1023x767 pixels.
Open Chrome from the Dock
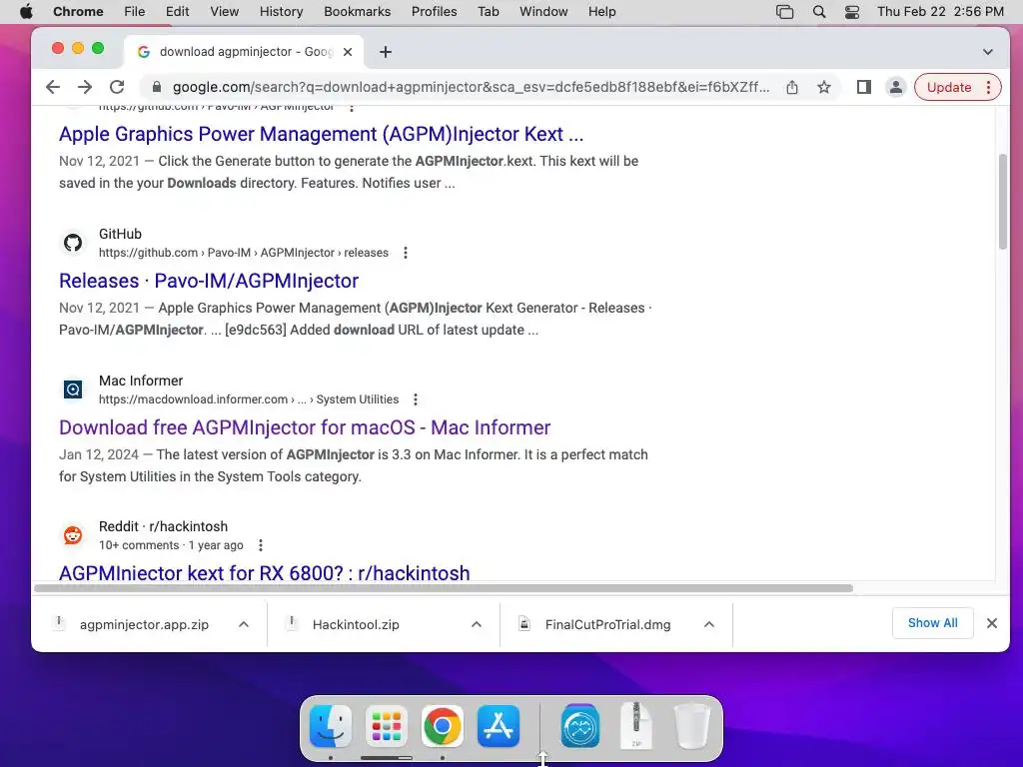[442, 726]
